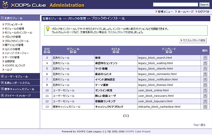Click the Topへ戻る link
The image size is (212, 137).
[199, 125]
